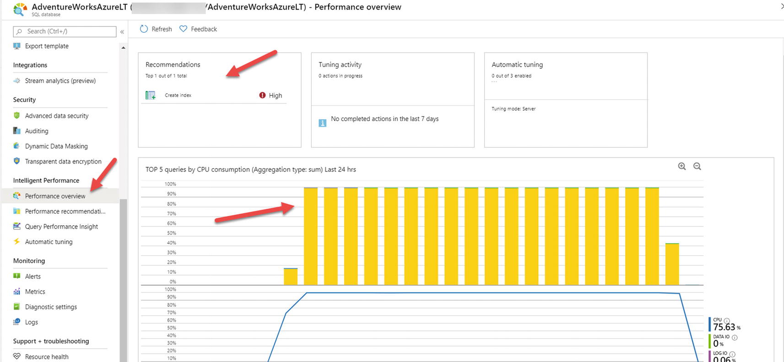Viewport: 784px width, 362px height.
Task: Click the Dynamic Data Masking icon
Action: tap(17, 146)
